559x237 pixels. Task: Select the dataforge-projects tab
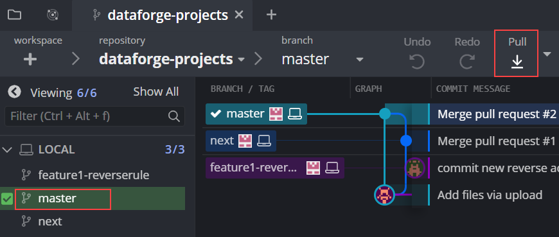tap(162, 15)
